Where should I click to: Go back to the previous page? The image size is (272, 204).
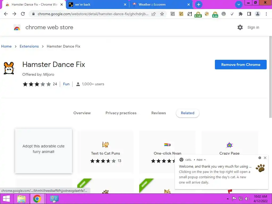click(6, 14)
